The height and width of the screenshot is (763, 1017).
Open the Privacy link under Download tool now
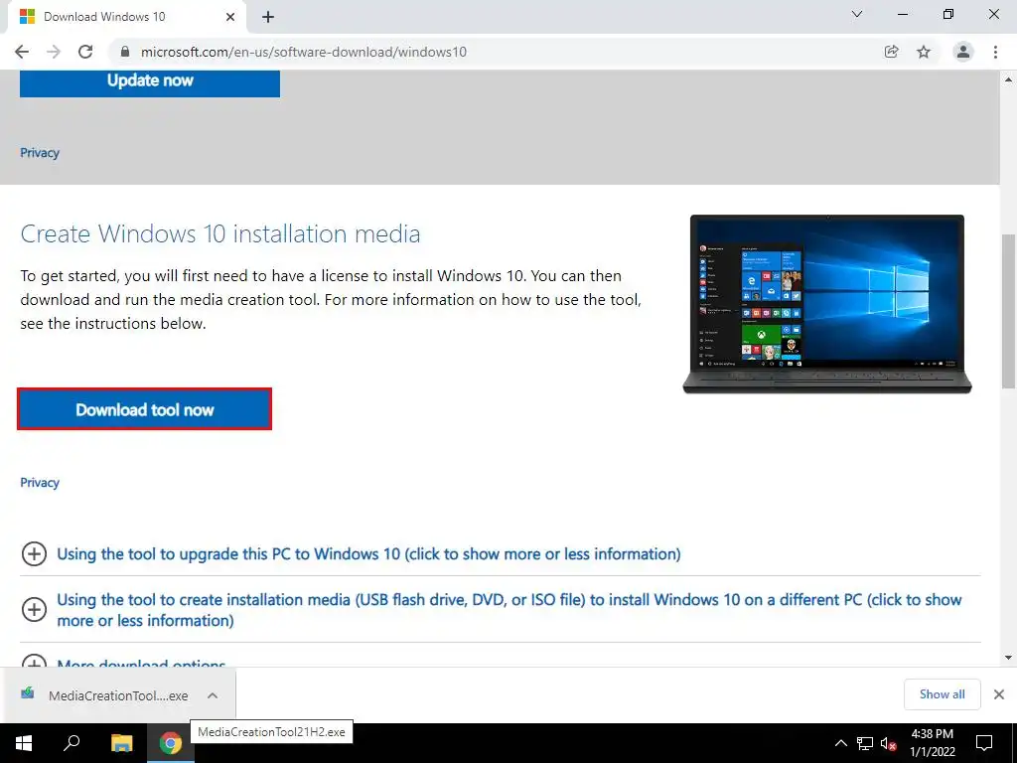coord(40,483)
